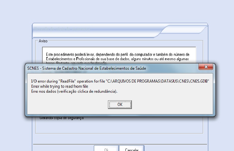The height and width of the screenshot is (151, 234).
Task: Click the "I/O error during ReadFile" message line
Action: click(67, 82)
